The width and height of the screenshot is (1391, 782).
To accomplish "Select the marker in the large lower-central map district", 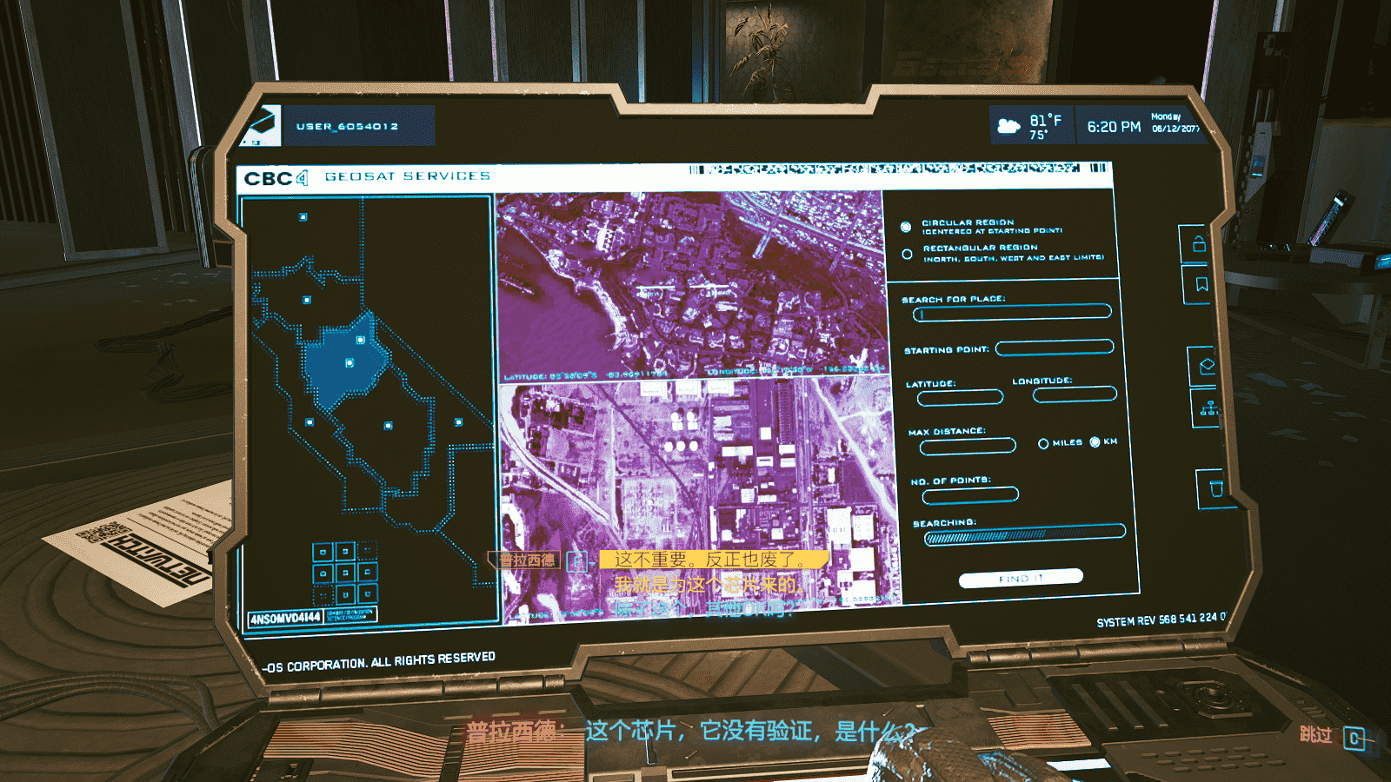I will coord(388,426).
